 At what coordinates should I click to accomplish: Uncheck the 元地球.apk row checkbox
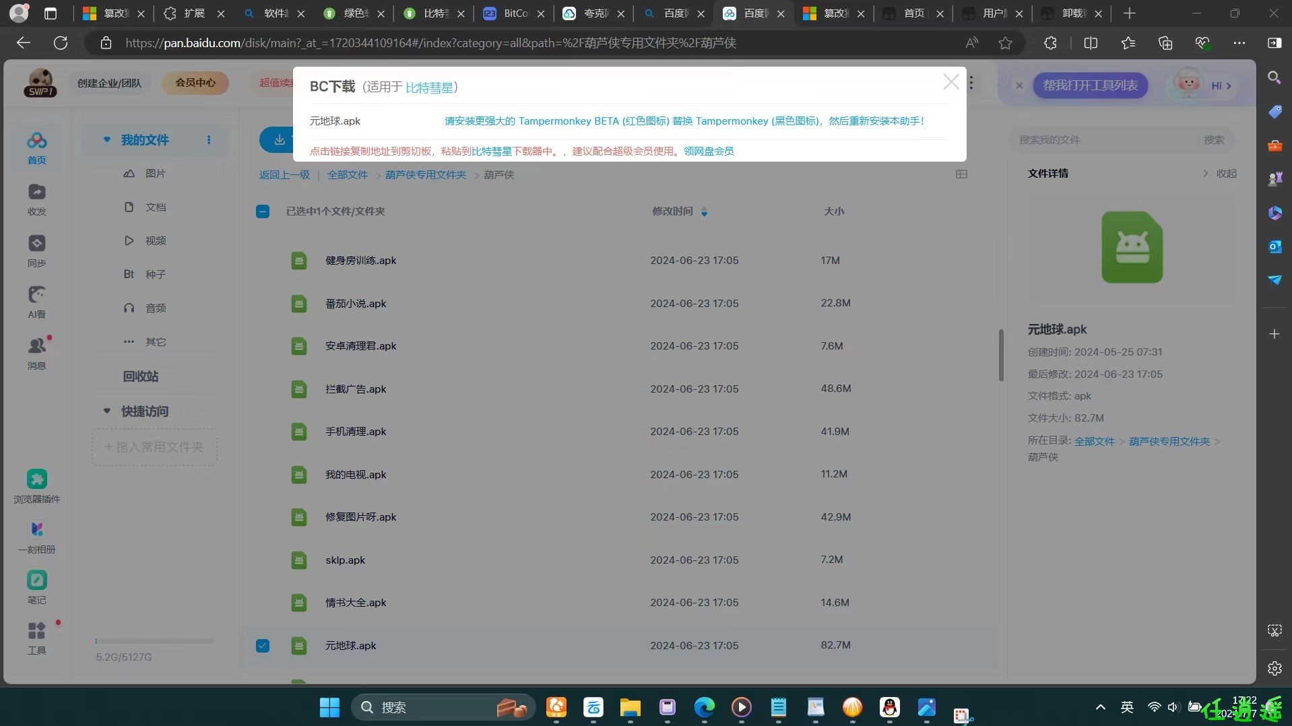[x=263, y=646]
